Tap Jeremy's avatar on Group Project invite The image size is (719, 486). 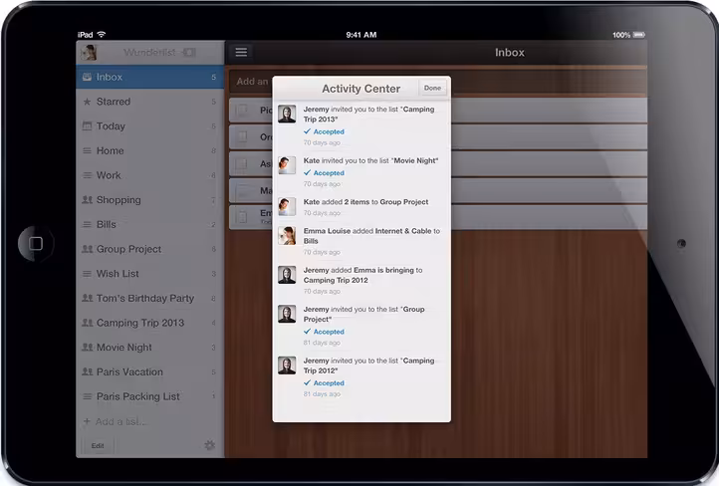pyautogui.click(x=287, y=314)
